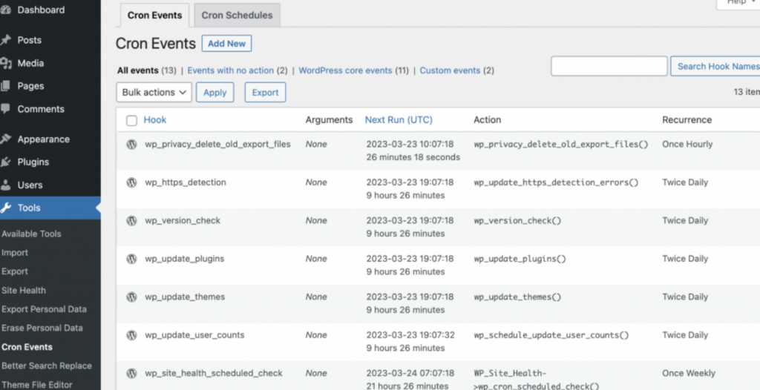
Task: Click wp_update_https_detection_errors() action text
Action: pyautogui.click(x=556, y=182)
